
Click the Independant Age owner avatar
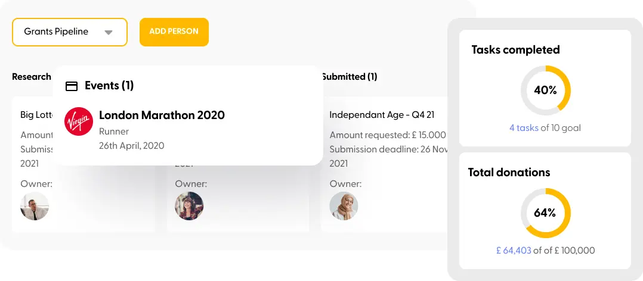pos(344,206)
